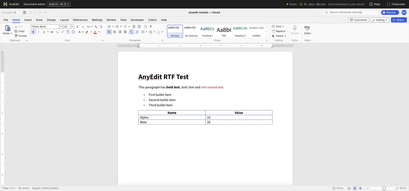Click the WU user avatar

click(404, 13)
